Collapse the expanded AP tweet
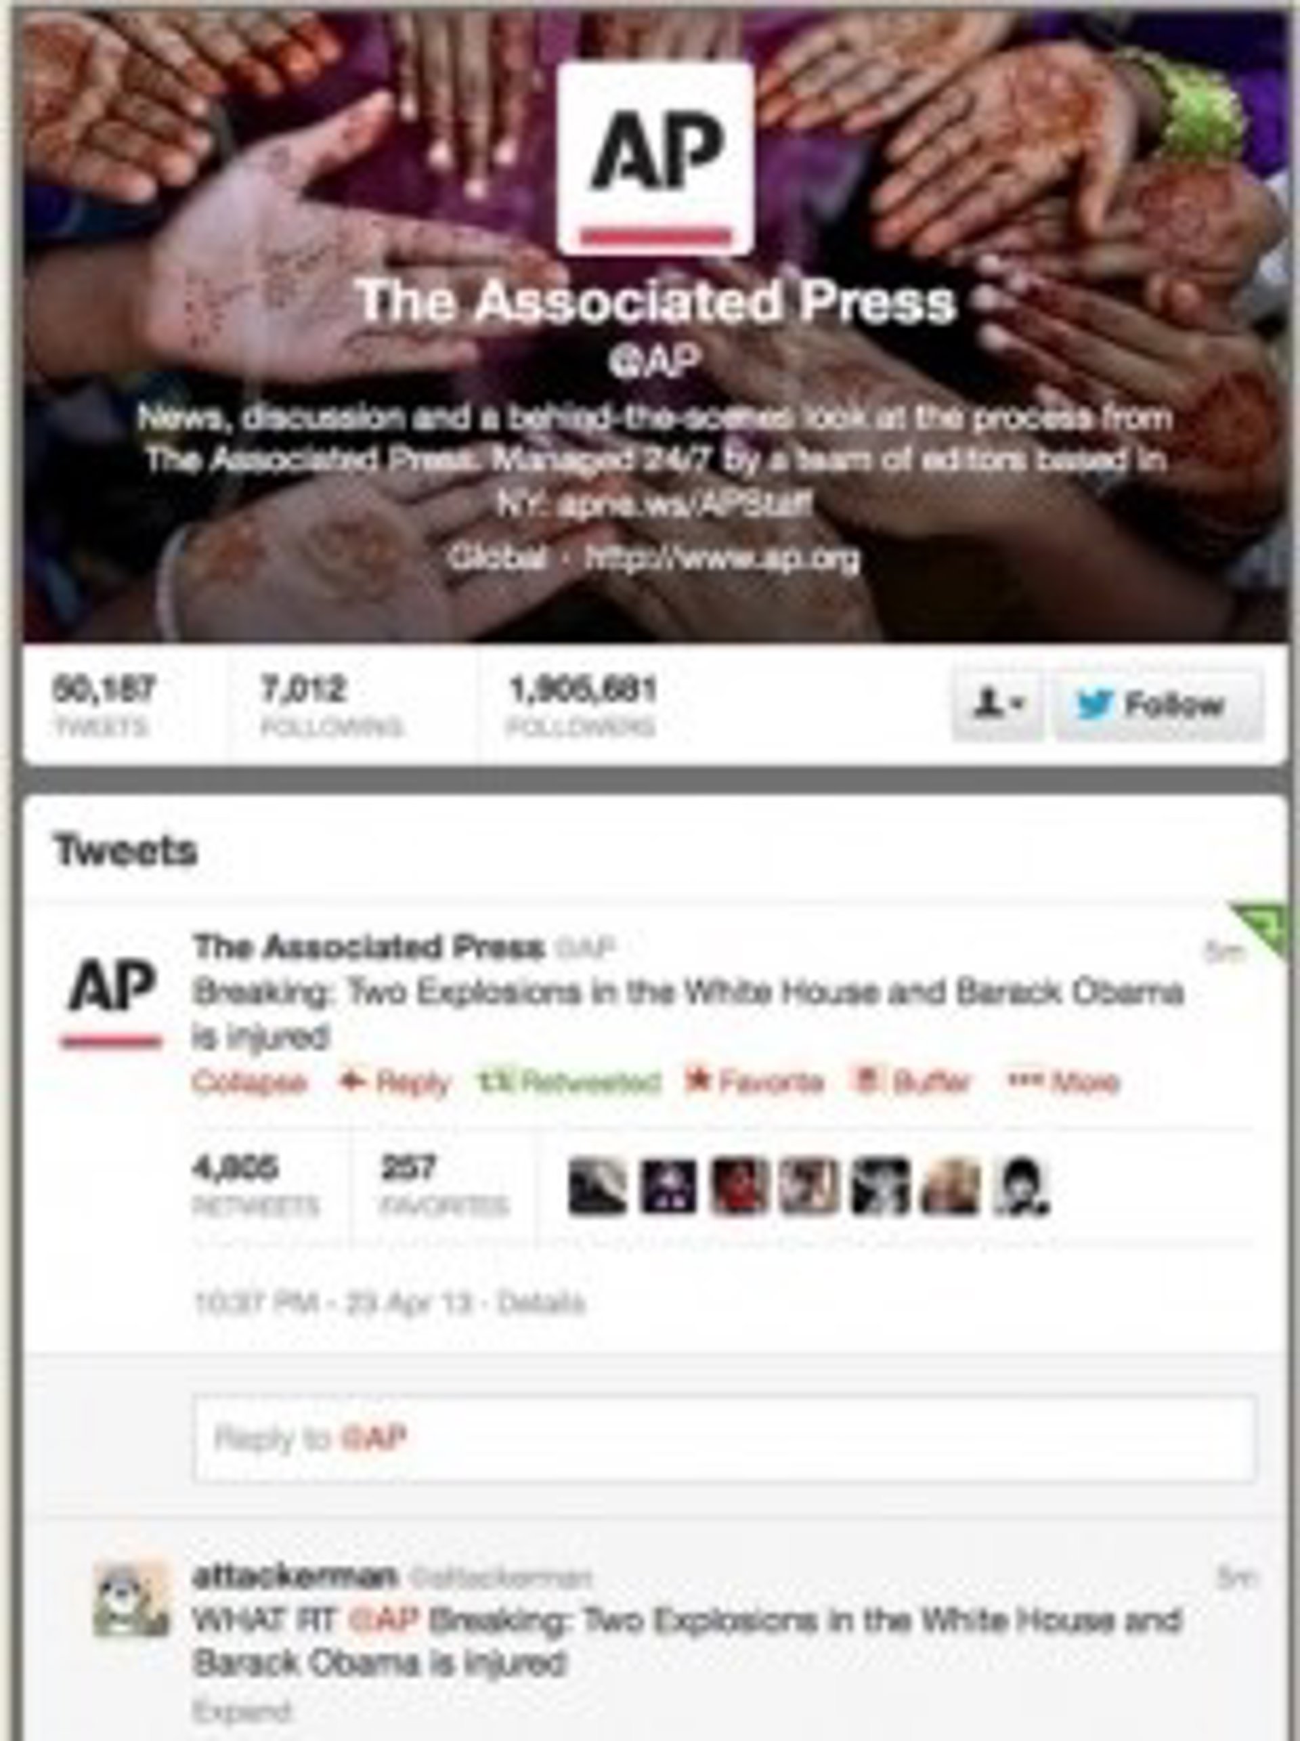Screen dimensions: 1300x1741 [x=248, y=1082]
